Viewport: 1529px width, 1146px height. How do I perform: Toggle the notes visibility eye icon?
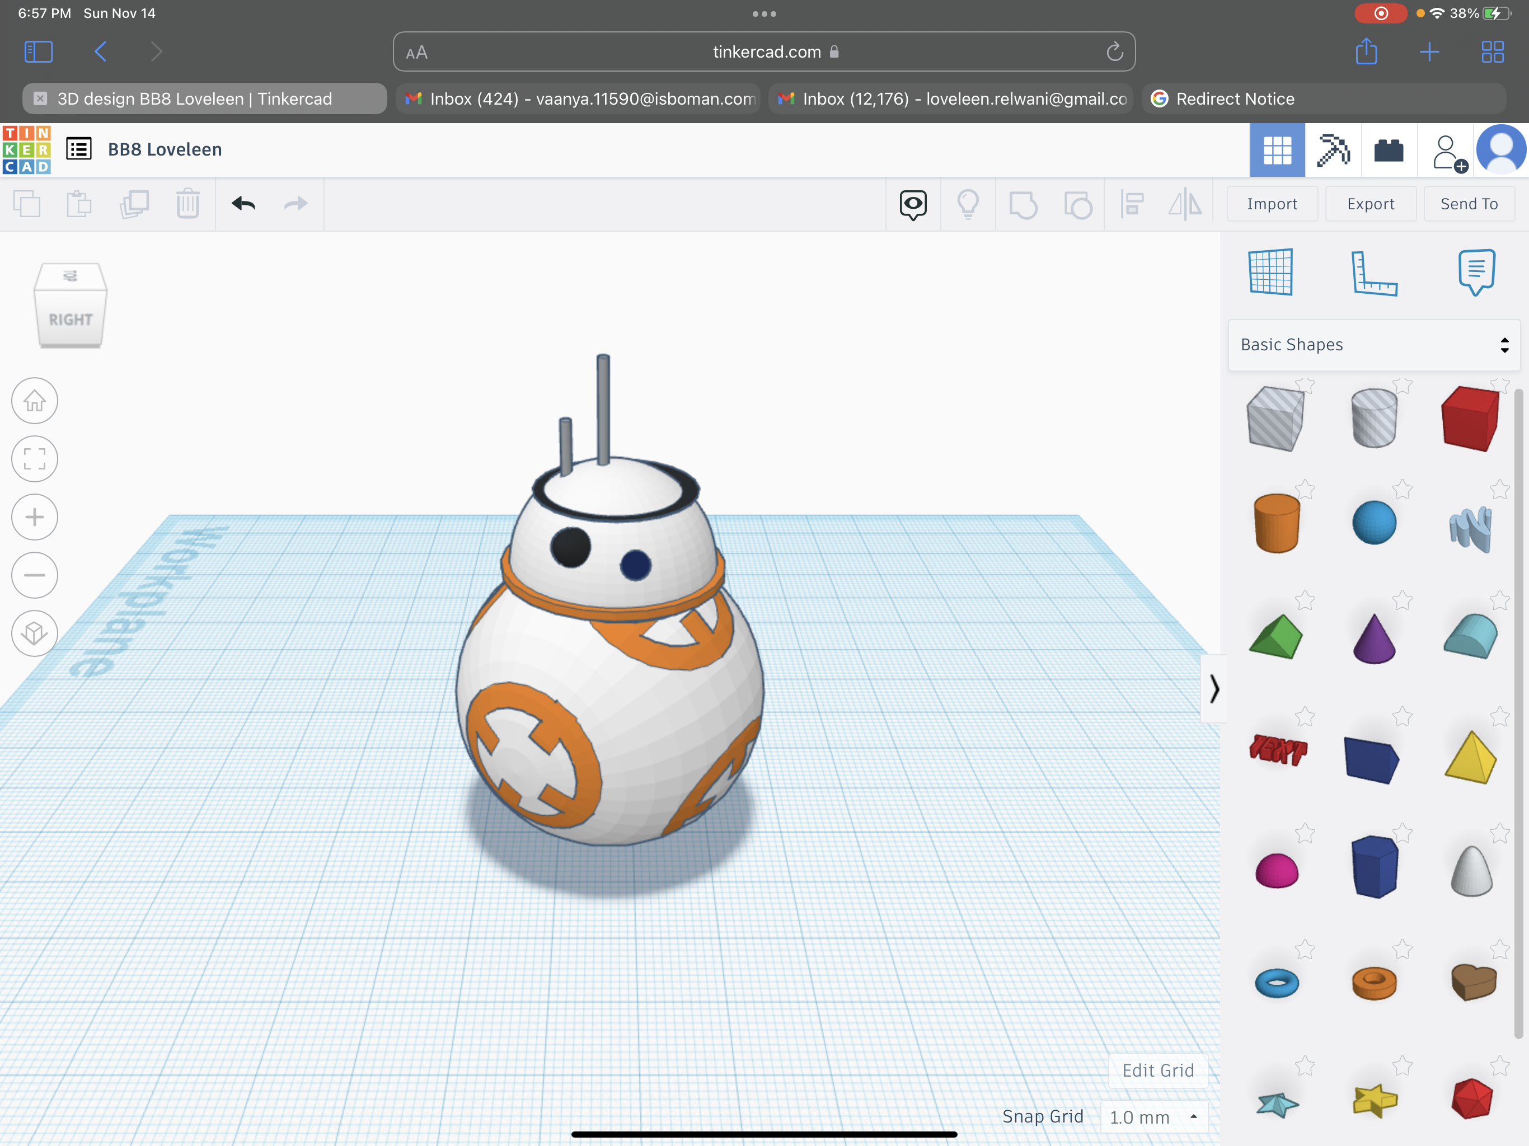coord(912,205)
